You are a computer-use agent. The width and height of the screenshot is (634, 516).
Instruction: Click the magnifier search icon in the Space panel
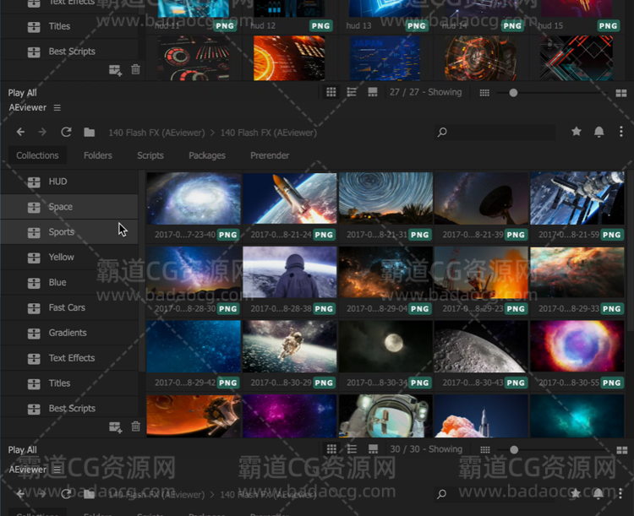pos(442,132)
